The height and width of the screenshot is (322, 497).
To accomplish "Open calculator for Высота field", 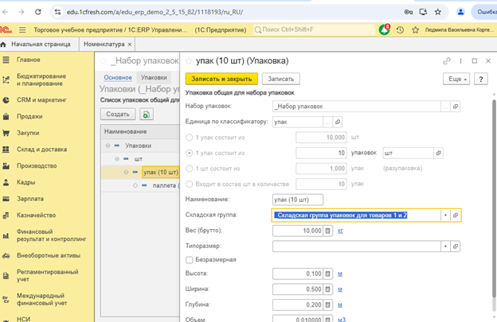I will tap(327, 274).
